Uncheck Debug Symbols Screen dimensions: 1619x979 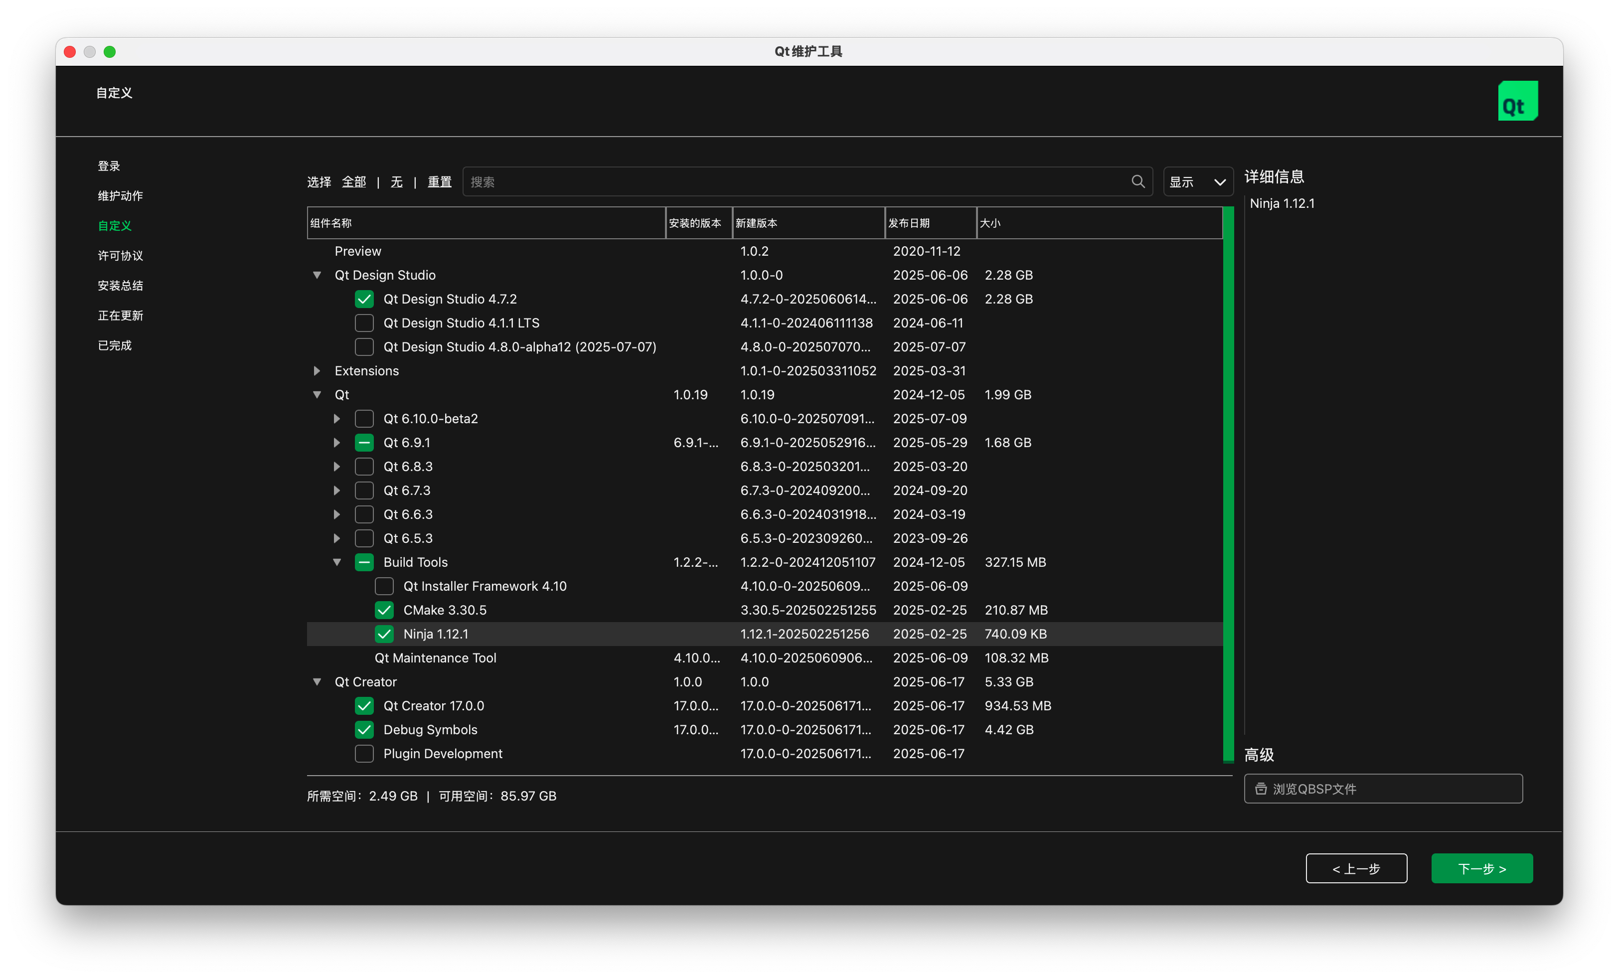(364, 729)
